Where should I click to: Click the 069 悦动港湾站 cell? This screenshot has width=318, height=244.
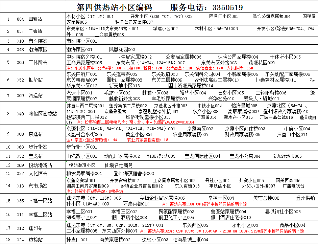point(41,165)
